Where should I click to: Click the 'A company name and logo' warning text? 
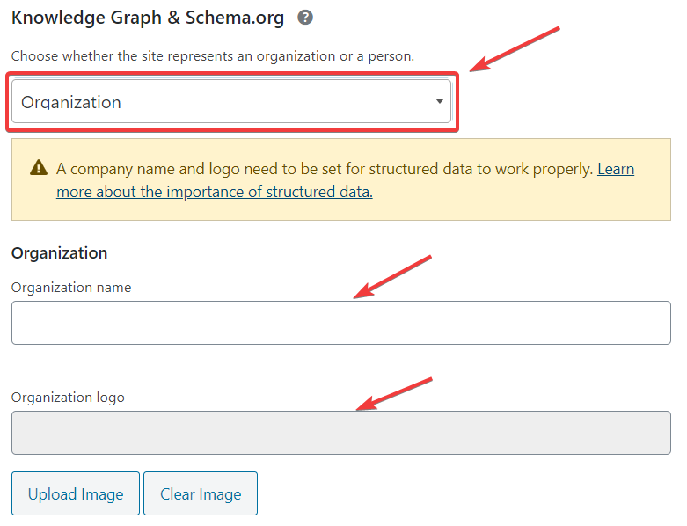coord(324,169)
